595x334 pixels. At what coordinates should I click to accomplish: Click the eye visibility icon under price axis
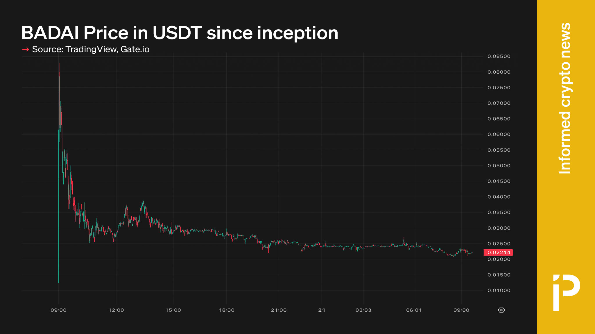(x=501, y=310)
